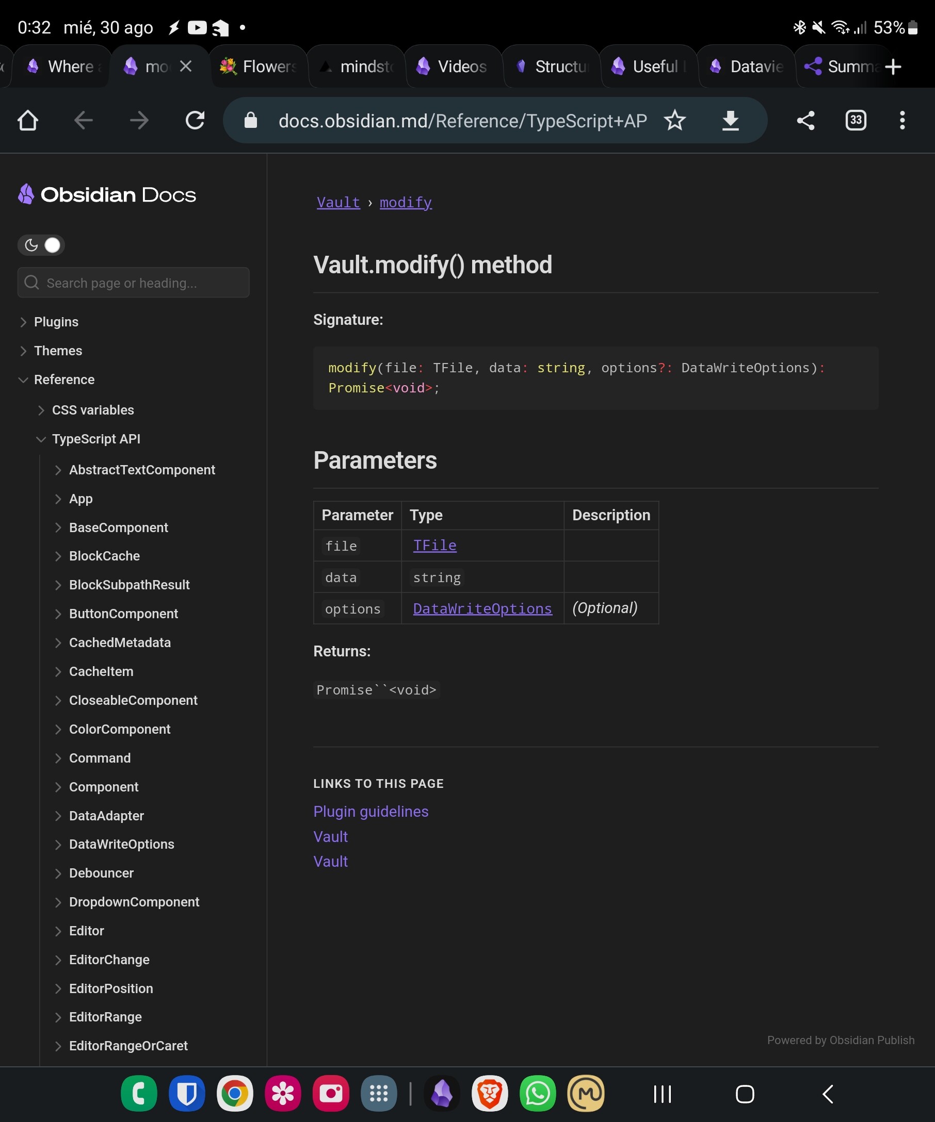Expand the Themes section

(23, 351)
